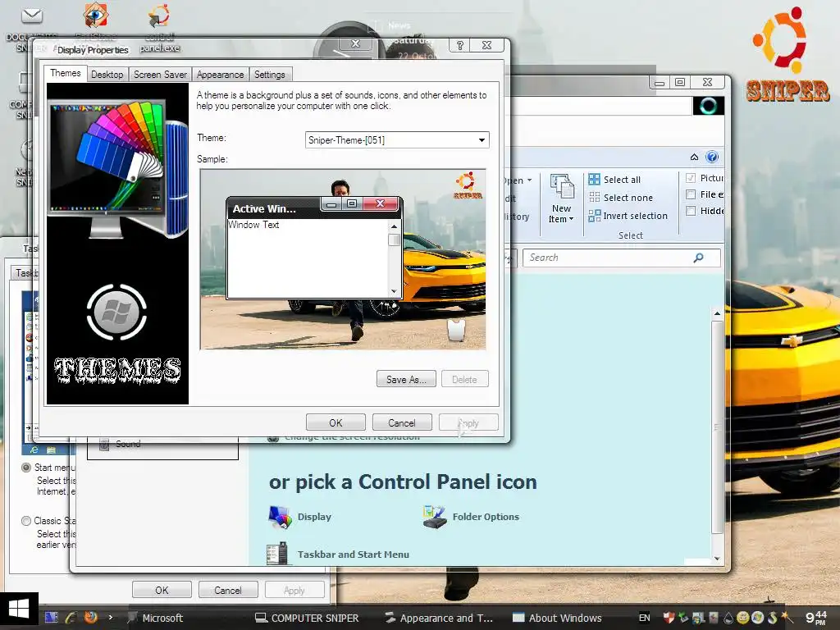
Task: Click the envelope desktop icon
Action: click(31, 16)
